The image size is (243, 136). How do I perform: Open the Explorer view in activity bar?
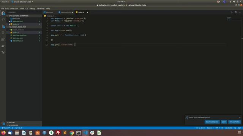point(3,13)
